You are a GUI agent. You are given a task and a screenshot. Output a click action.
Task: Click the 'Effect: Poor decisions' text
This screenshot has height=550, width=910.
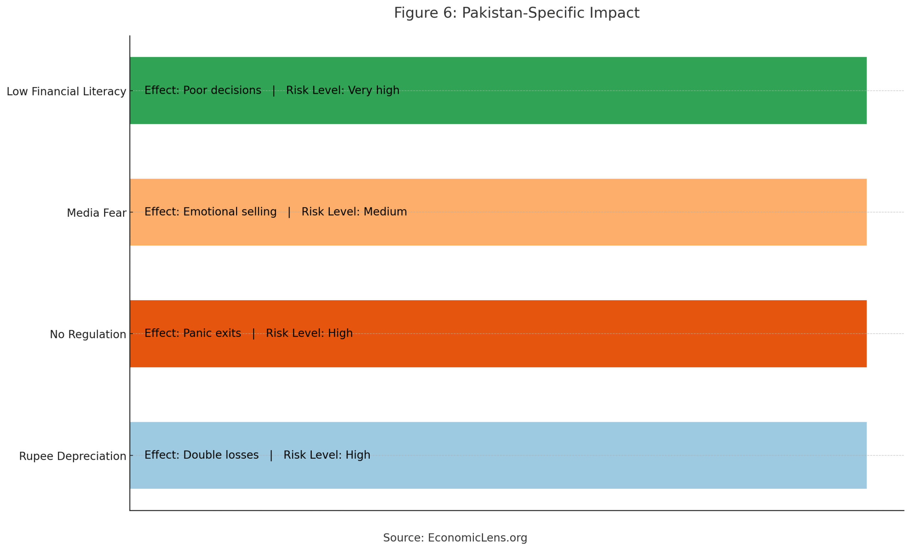point(203,91)
